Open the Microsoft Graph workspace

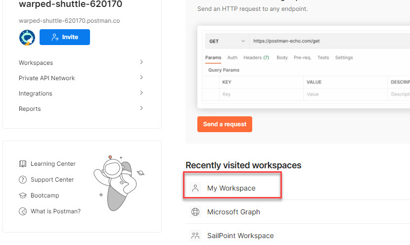(x=234, y=212)
